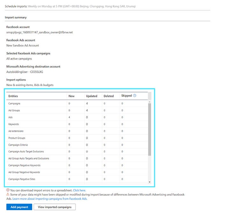Click the Deleted value 0 in Ads row
This screenshot has width=239, height=213.
point(105,117)
